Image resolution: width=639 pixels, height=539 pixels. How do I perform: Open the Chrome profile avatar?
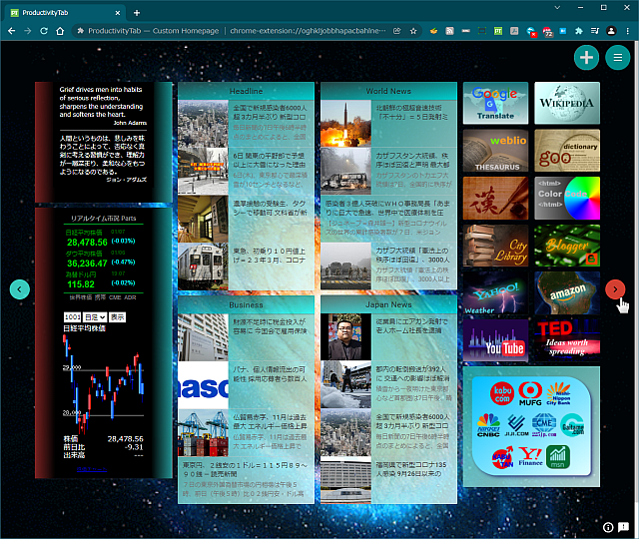(x=611, y=31)
